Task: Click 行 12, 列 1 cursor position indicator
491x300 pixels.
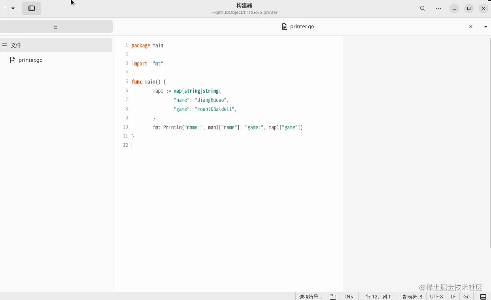Action: pyautogui.click(x=378, y=296)
